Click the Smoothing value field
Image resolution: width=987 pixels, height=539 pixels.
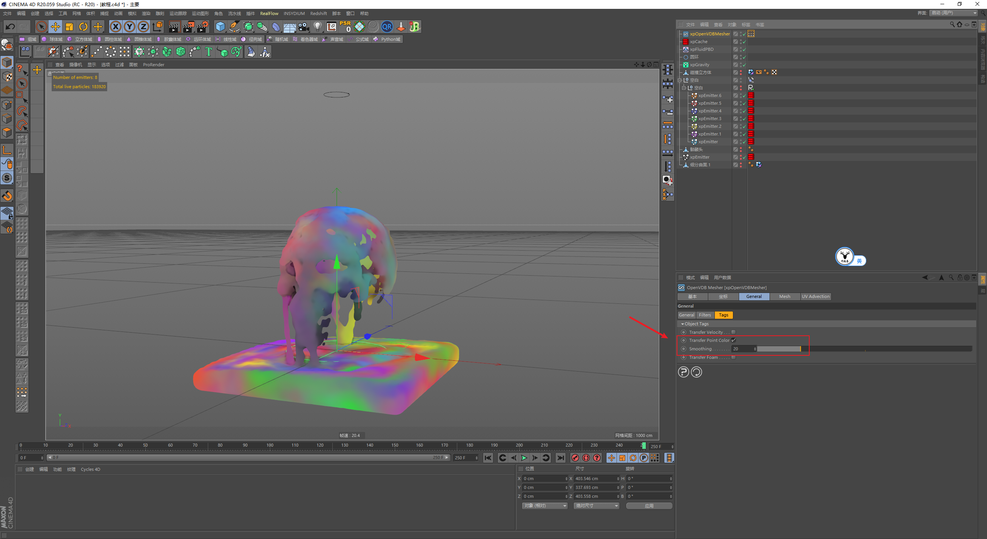(x=744, y=349)
